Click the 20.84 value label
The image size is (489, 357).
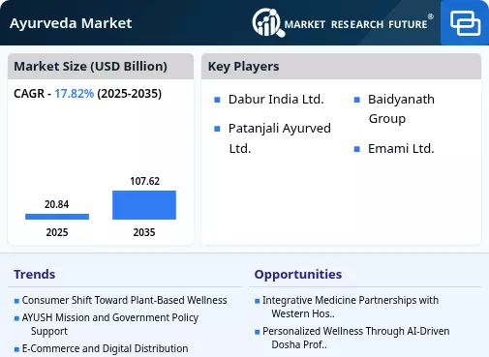[57, 204]
